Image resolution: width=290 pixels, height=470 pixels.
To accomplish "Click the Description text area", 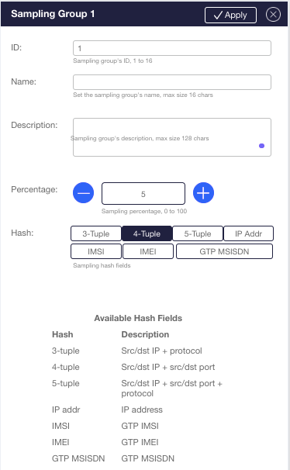I will click(x=172, y=137).
